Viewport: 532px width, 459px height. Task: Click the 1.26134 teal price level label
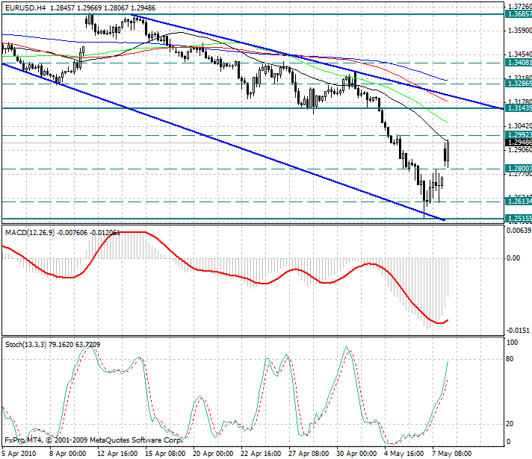tap(519, 202)
